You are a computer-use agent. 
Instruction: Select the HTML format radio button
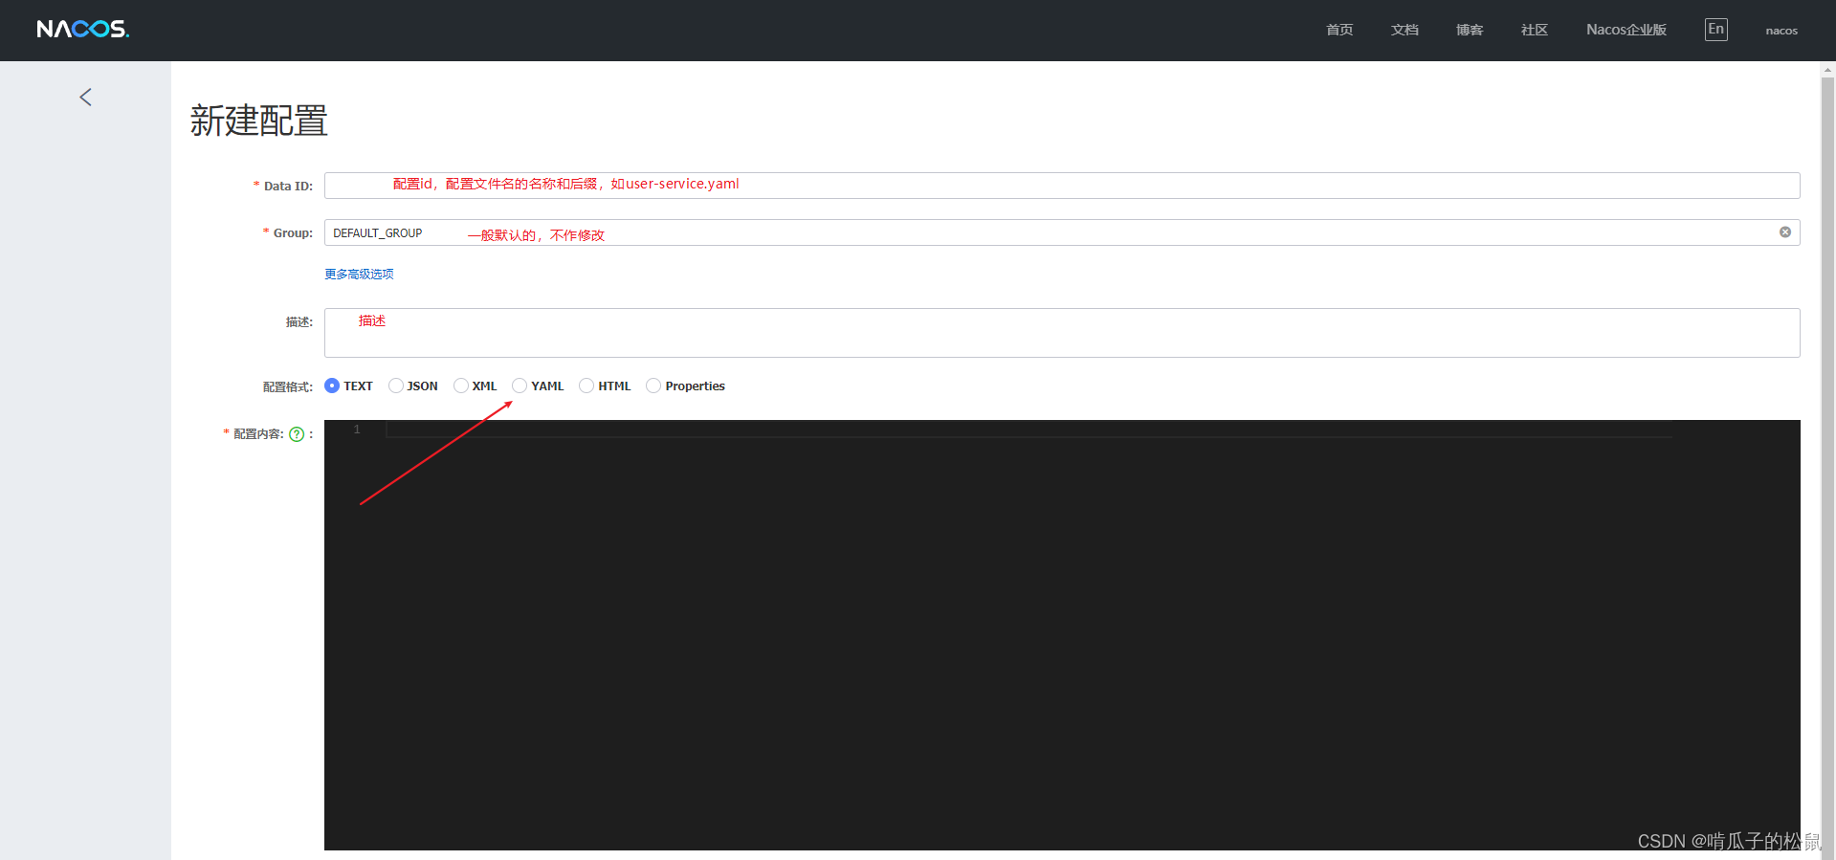point(586,386)
